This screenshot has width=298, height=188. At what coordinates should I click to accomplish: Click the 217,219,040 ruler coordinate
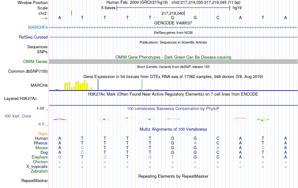coord(173,13)
